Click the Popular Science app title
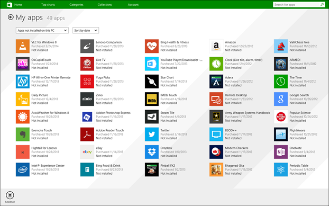Image resolution: width=329 pixels, height=206 pixels. point(300,113)
